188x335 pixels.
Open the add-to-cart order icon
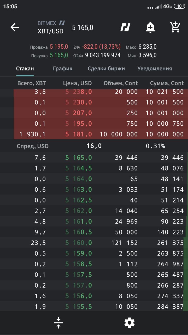(x=175, y=27)
